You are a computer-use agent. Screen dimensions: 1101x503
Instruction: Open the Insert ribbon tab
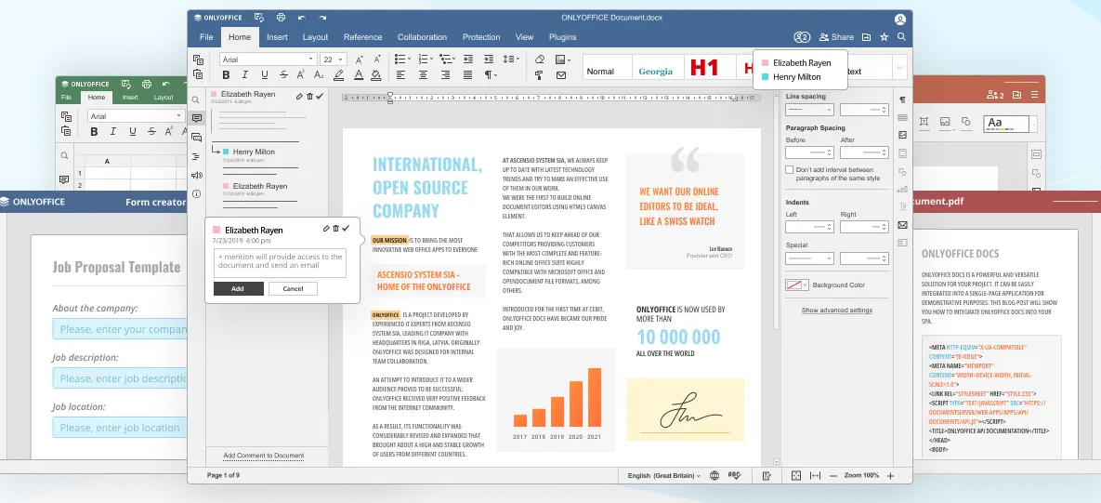click(x=277, y=37)
